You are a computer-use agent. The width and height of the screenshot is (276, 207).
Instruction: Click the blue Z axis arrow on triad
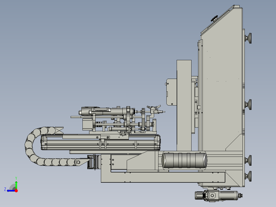pos(10,191)
